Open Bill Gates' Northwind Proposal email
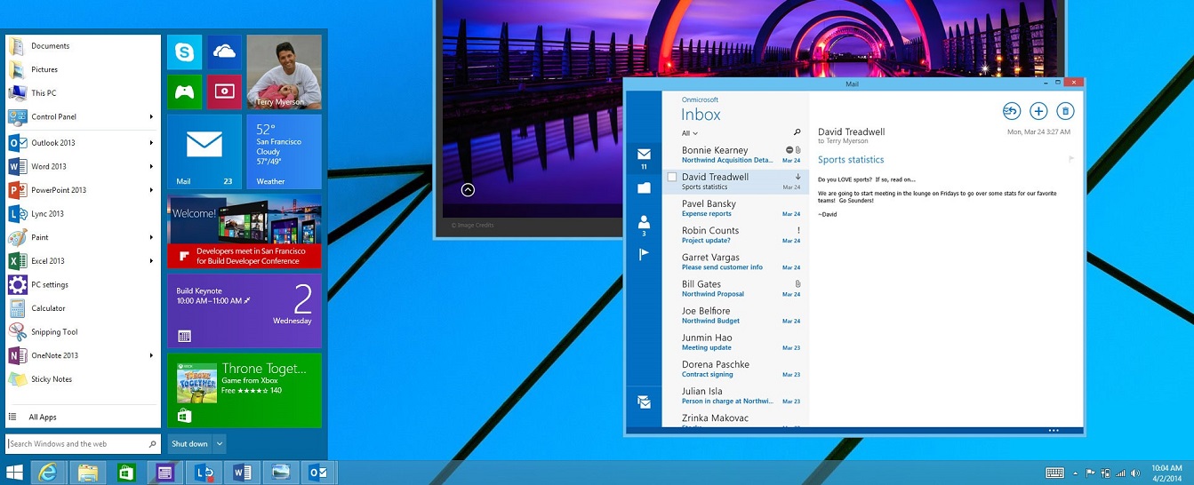The width and height of the screenshot is (1194, 485). coord(735,289)
